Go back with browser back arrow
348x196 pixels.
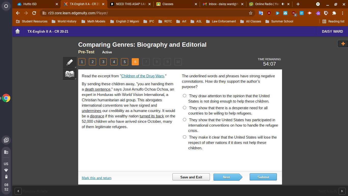coord(18,13)
